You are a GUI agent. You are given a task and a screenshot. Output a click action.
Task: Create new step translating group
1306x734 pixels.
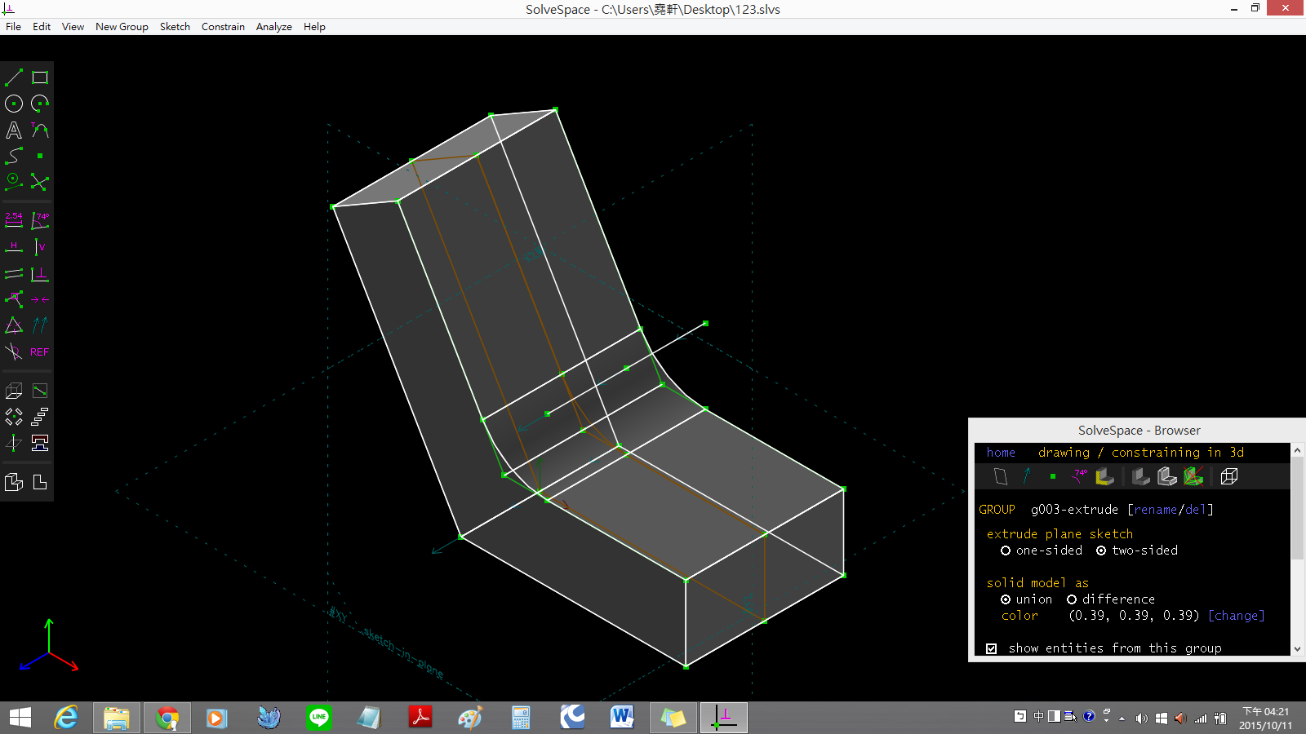point(40,417)
